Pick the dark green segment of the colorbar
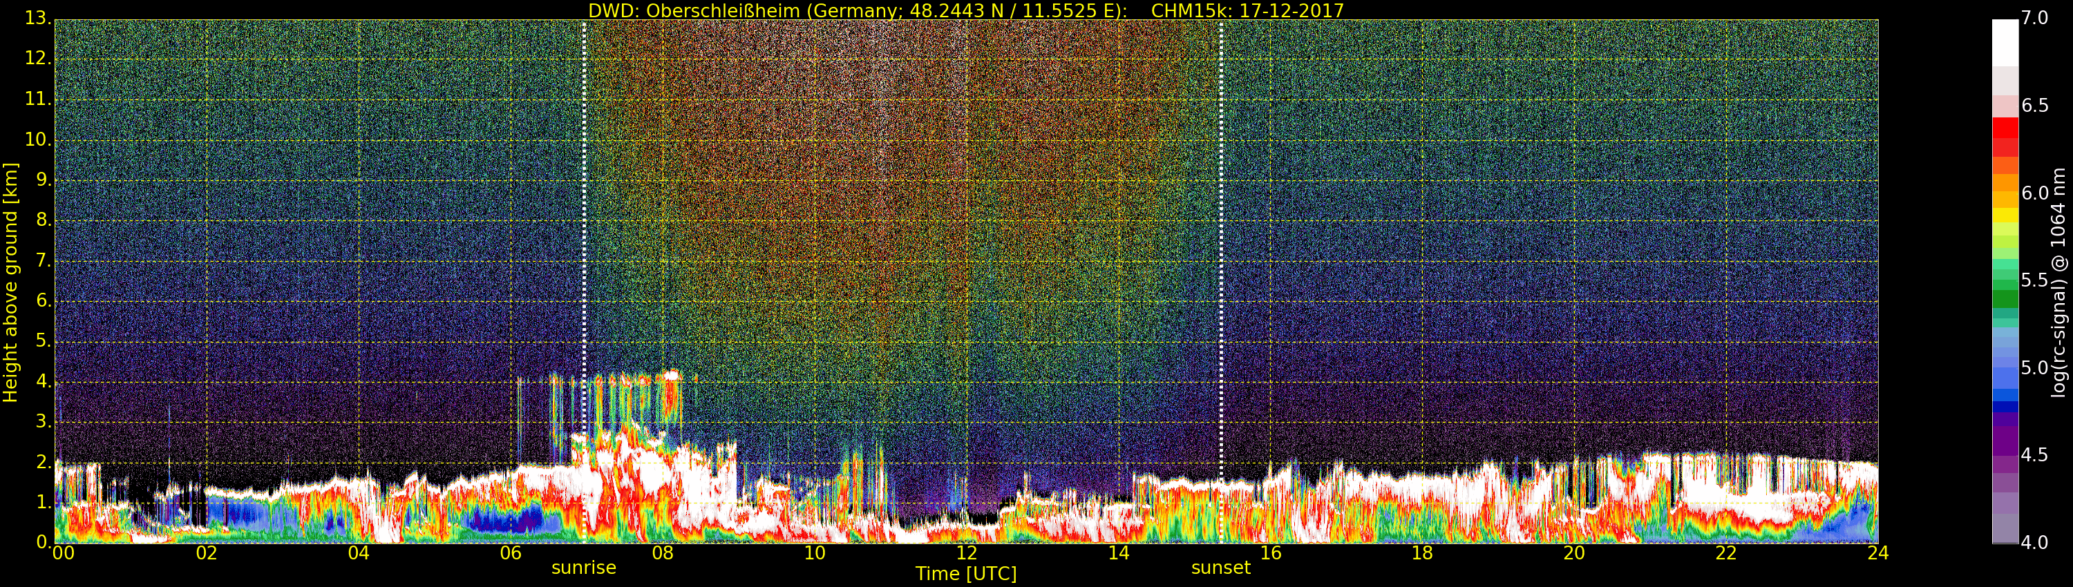The image size is (2073, 587). point(2005,299)
